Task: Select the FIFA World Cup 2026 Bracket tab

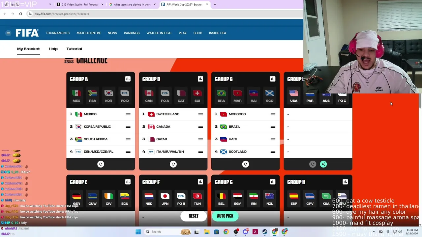Action: (x=184, y=5)
